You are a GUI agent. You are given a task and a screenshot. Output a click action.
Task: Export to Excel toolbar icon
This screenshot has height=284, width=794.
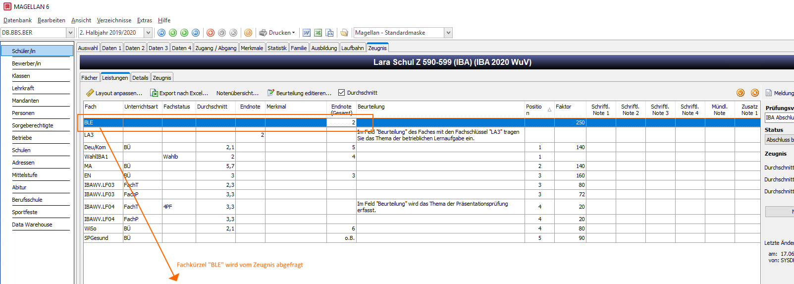[x=318, y=33]
